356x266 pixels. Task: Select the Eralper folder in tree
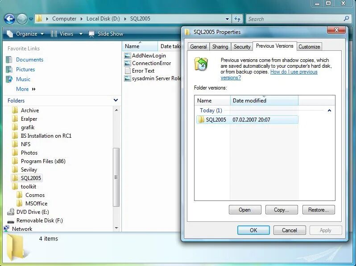click(x=29, y=119)
